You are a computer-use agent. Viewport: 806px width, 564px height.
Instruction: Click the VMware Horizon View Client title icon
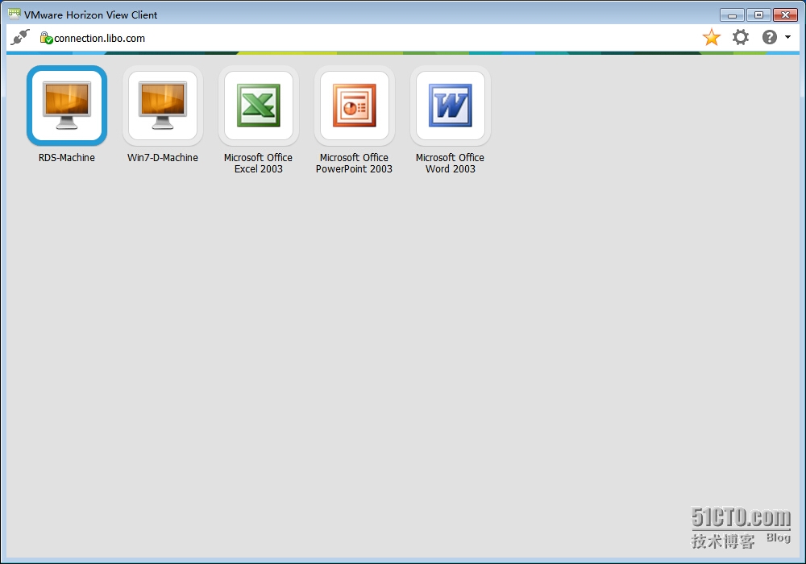tap(15, 15)
